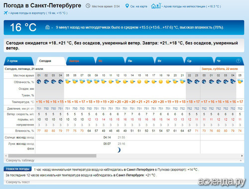Click the cloudiness icon for hour 22

(189, 81)
